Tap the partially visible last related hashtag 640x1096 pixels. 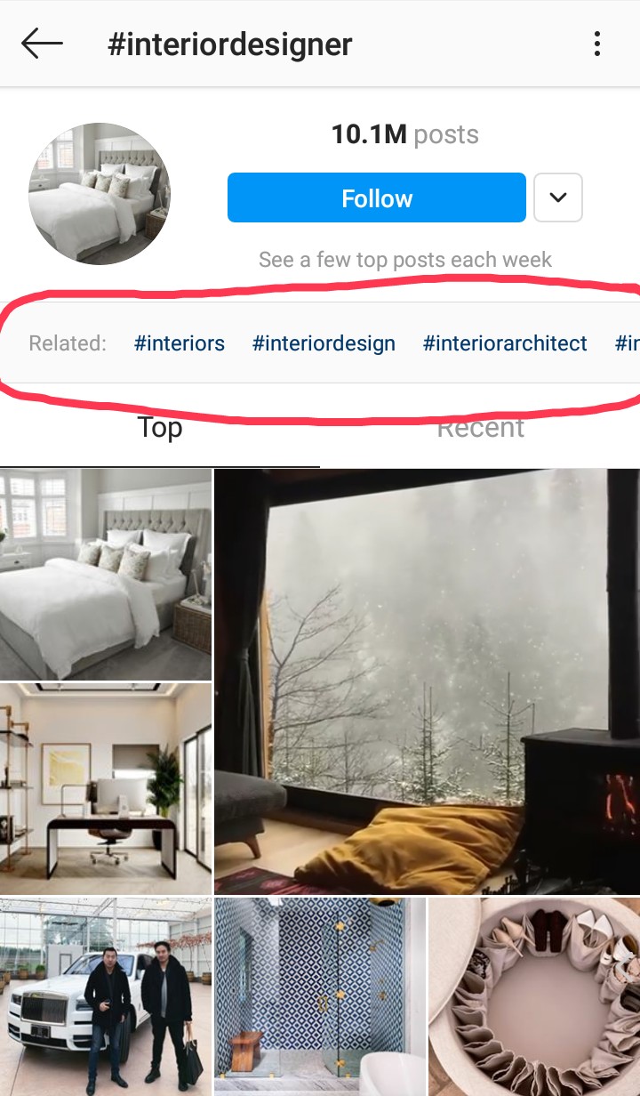627,343
